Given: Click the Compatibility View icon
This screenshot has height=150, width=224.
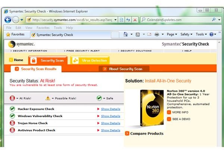Looking at the screenshot, I should (121, 20).
